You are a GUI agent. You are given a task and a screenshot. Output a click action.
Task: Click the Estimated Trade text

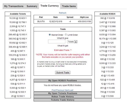(x=63, y=50)
